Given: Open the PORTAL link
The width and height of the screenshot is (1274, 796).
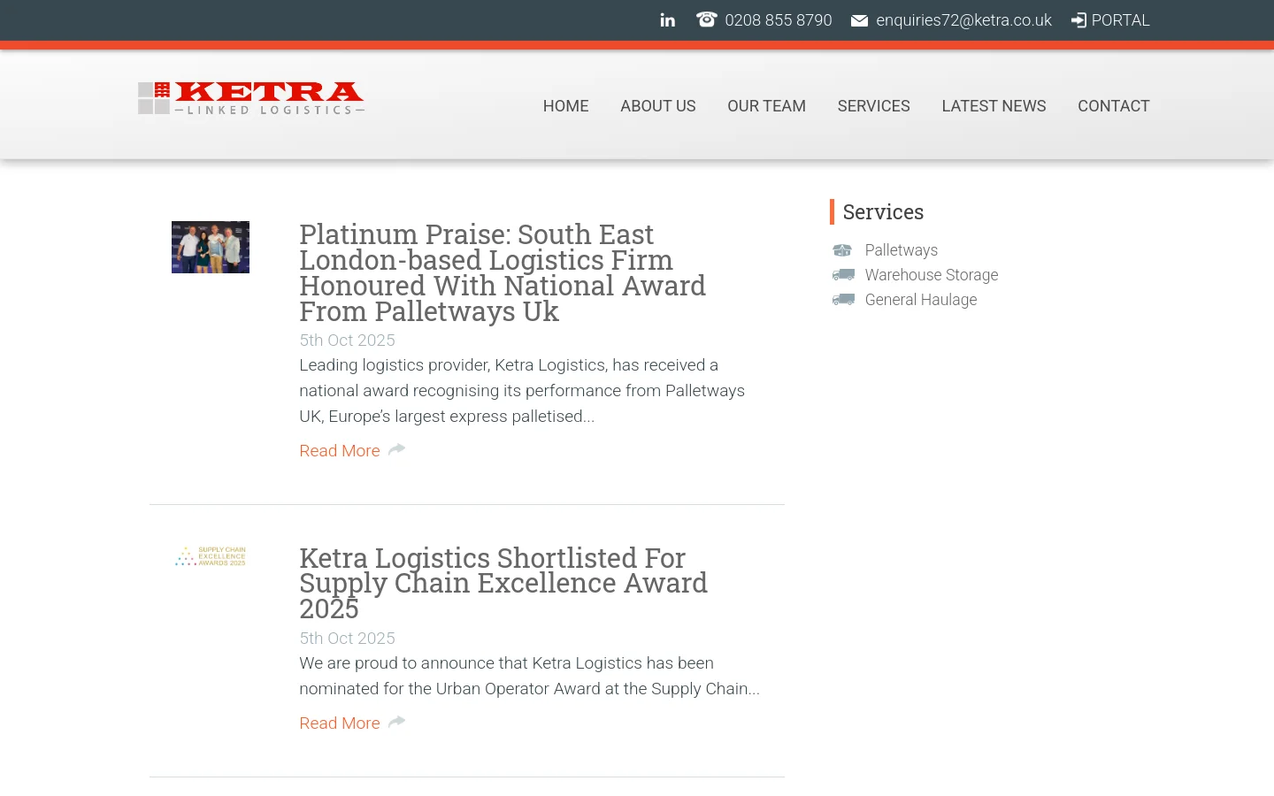Looking at the screenshot, I should coord(1120,20).
